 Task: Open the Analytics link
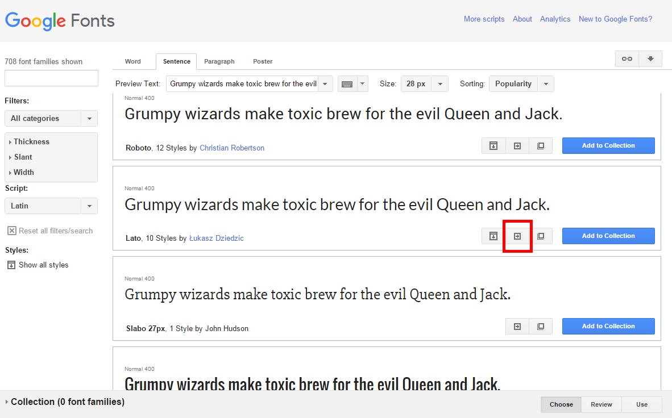(x=555, y=19)
